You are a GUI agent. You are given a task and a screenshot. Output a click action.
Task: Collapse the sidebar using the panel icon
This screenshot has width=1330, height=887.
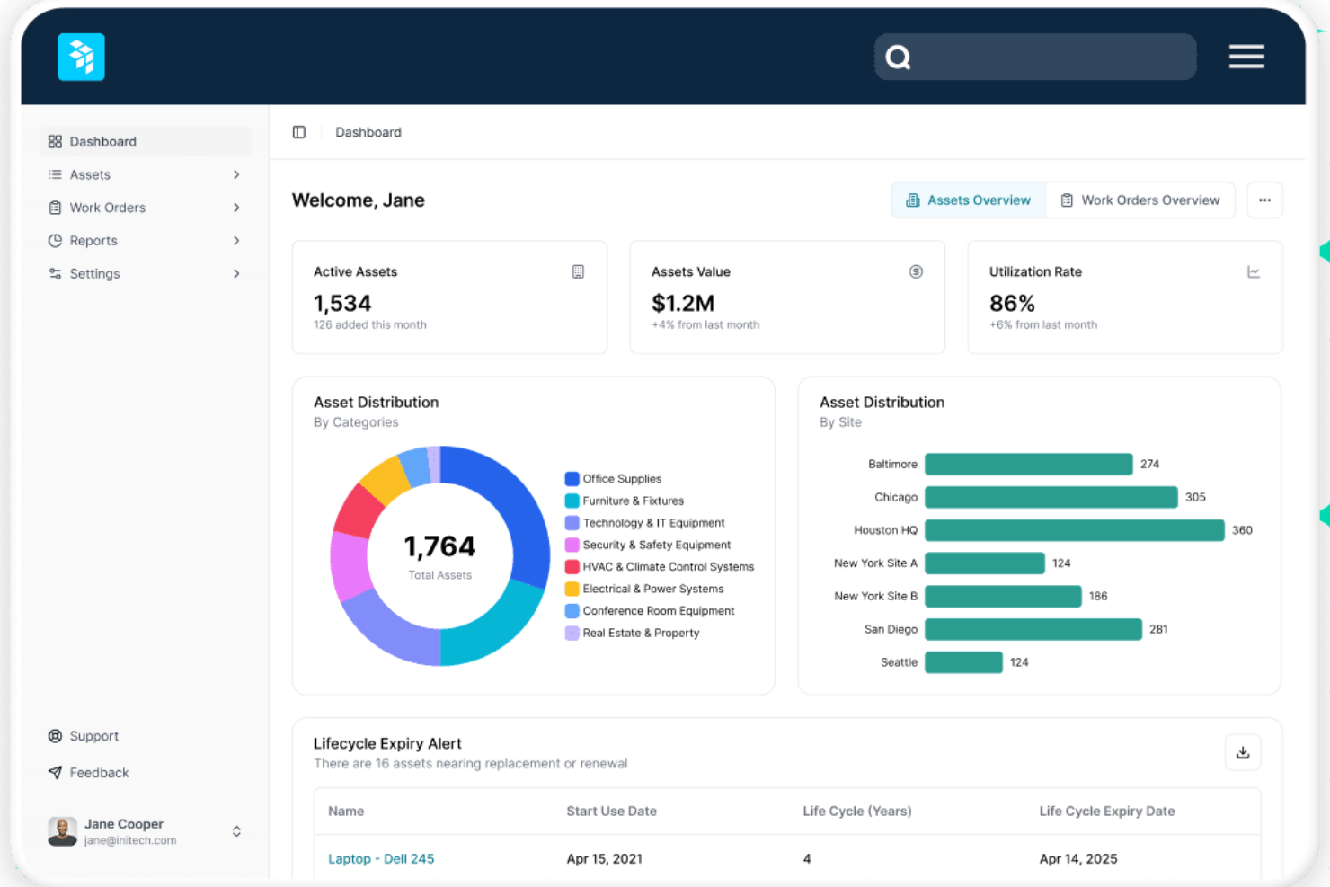pos(299,132)
